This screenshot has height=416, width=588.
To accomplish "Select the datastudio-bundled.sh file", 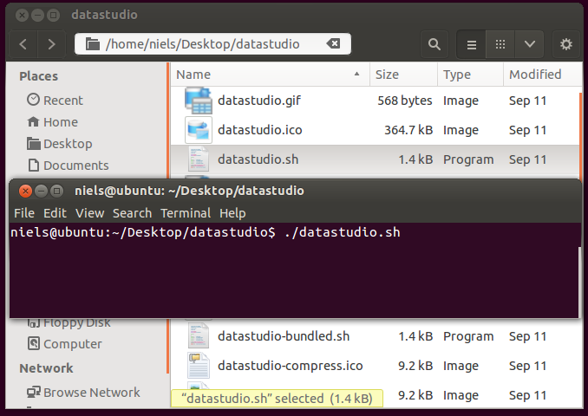I will tap(283, 336).
